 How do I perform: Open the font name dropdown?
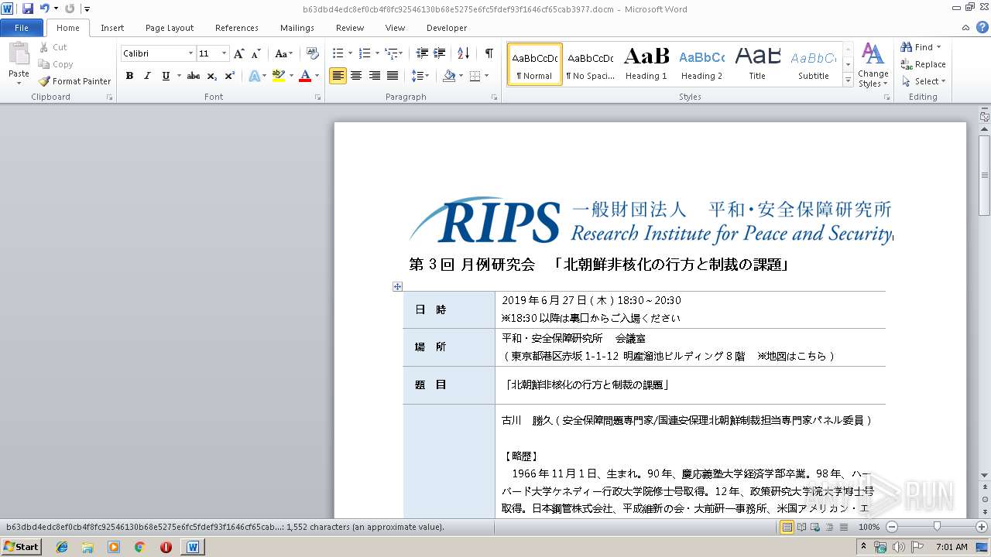click(x=190, y=53)
